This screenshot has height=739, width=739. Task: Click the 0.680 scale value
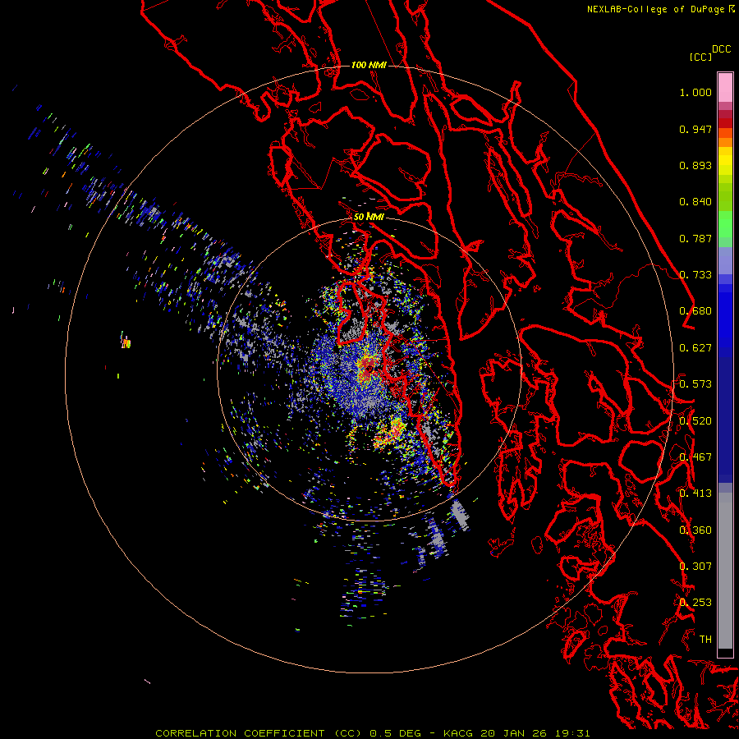point(695,311)
